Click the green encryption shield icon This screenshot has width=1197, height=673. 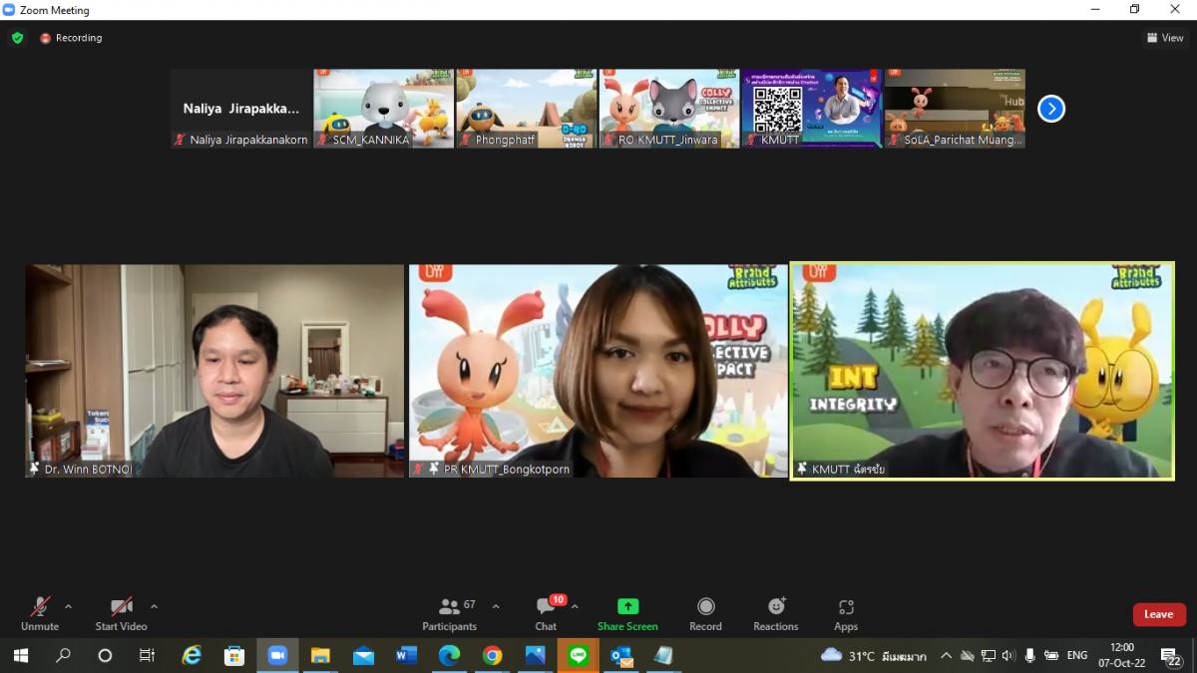(17, 38)
